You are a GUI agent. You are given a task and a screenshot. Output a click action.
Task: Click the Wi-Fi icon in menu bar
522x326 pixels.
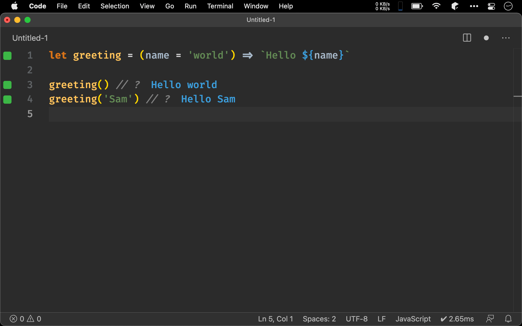(x=436, y=6)
